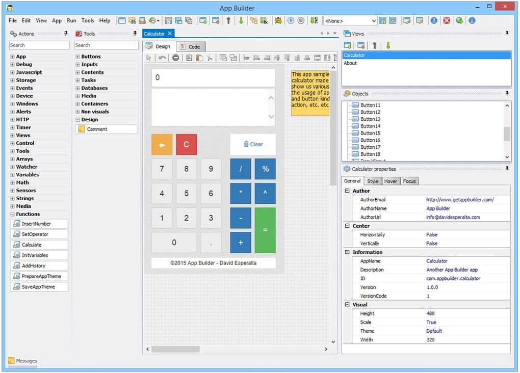
Task: Click the green down arrow in Views panel
Action: click(x=388, y=45)
